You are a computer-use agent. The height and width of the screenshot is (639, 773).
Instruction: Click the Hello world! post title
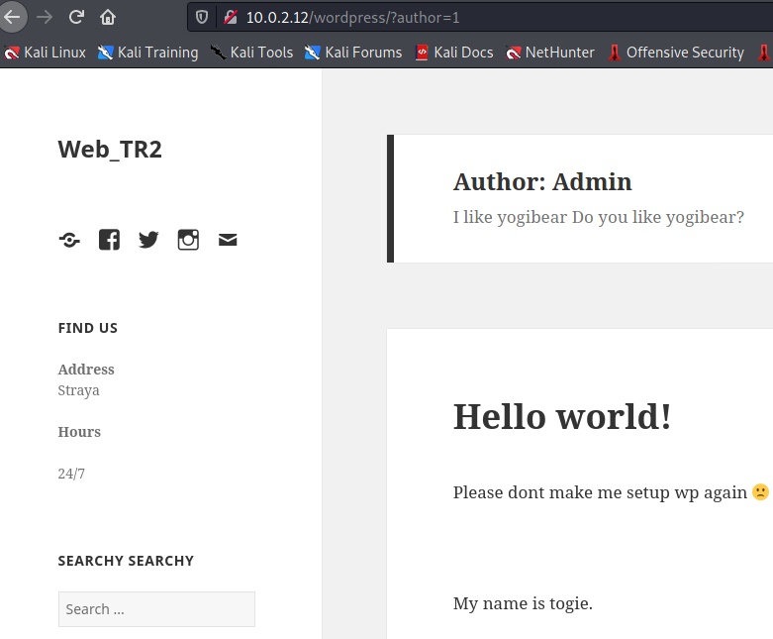(x=562, y=416)
